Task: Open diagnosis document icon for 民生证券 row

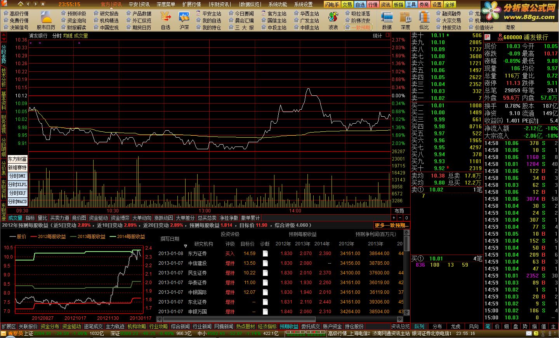Action: 265,273
